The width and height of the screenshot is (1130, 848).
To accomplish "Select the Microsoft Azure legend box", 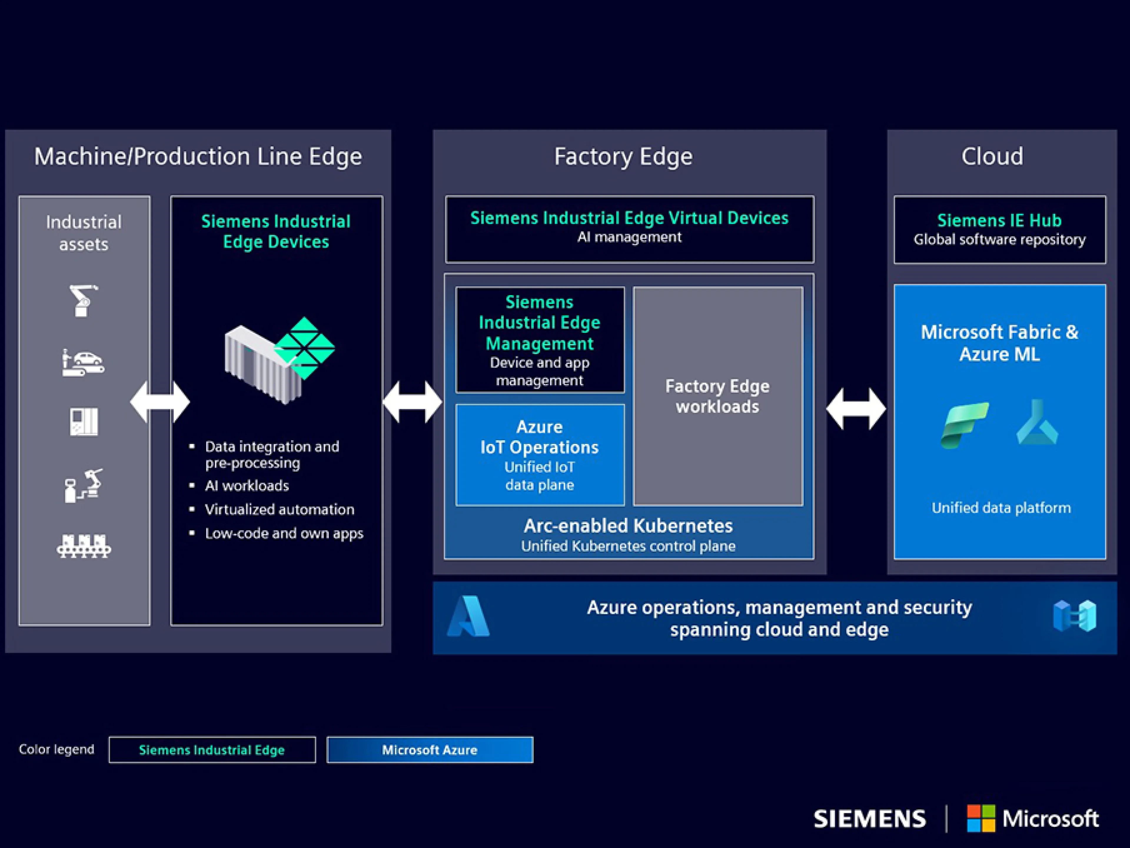I will click(430, 750).
